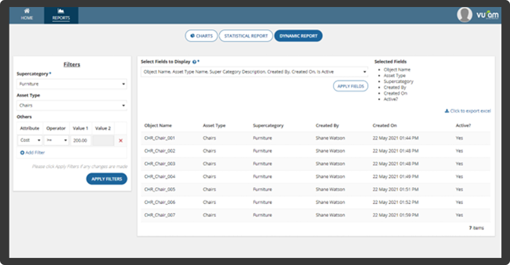Click the 7 items count
This screenshot has height=265, width=510.
[x=476, y=228]
